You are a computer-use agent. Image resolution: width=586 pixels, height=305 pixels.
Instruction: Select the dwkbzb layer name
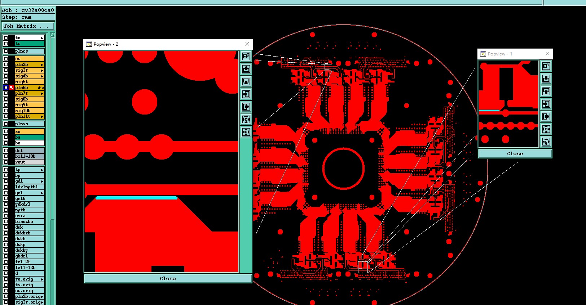pos(29,233)
